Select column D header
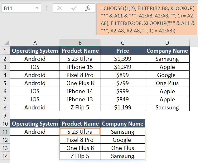The height and width of the screenshot is (163, 198). coord(167,43)
